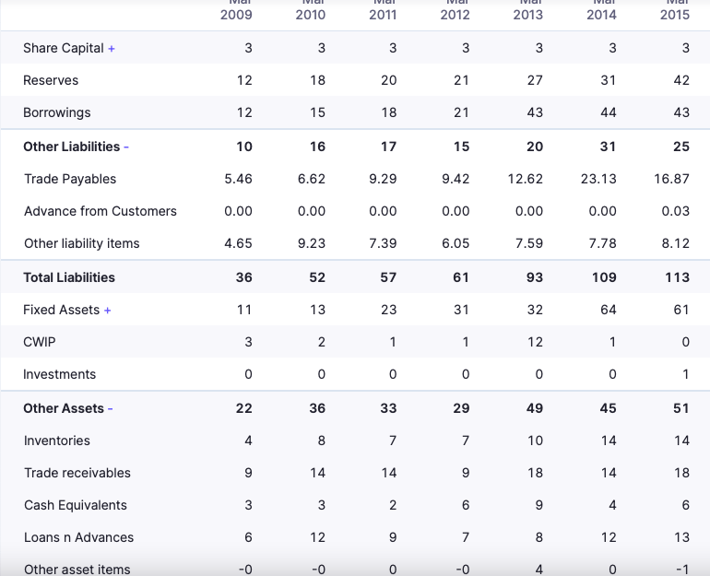Click Total Liabilities value 113

pos(678,277)
